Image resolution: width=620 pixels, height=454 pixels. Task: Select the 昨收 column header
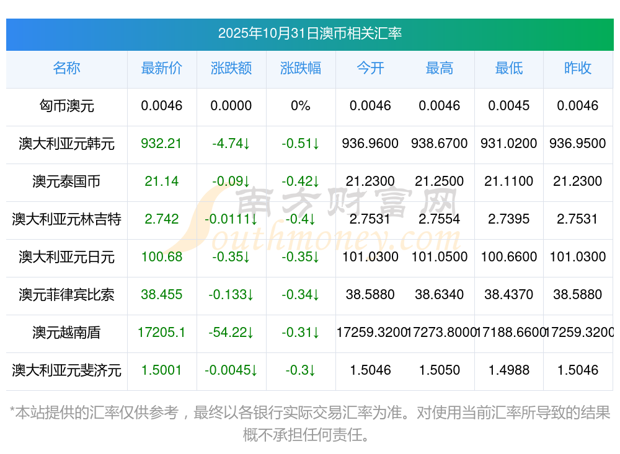click(x=578, y=68)
